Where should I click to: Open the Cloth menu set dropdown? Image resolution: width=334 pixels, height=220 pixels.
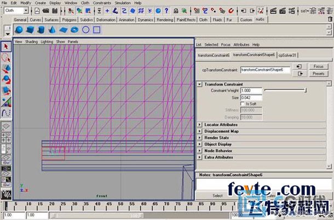coord(26,10)
